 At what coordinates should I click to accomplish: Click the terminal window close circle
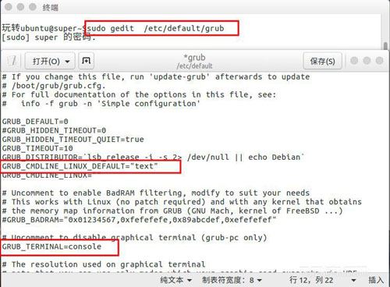(9, 7)
